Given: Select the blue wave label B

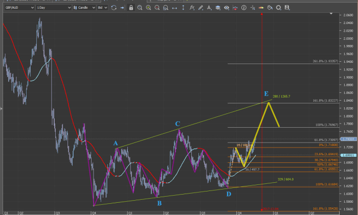Looking at the screenshot, I should pyautogui.click(x=160, y=203).
